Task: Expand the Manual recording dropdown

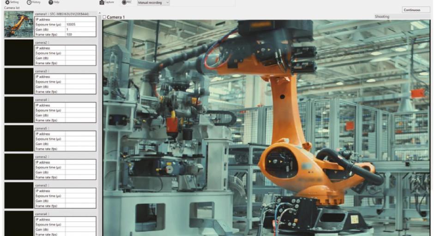Action: [153, 2]
